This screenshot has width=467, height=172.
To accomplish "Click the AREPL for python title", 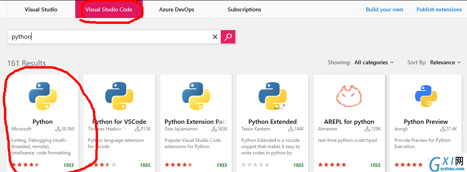I will click(349, 122).
